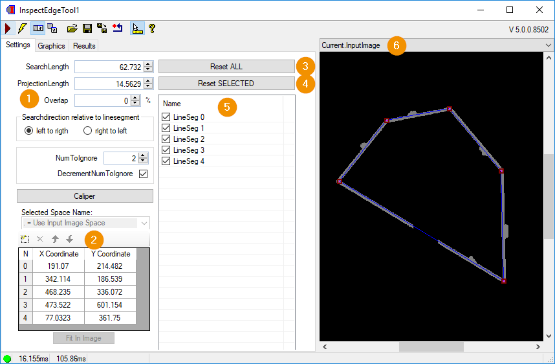Click the SearchLength input field
The width and height of the screenshot is (555, 364).
[109, 67]
